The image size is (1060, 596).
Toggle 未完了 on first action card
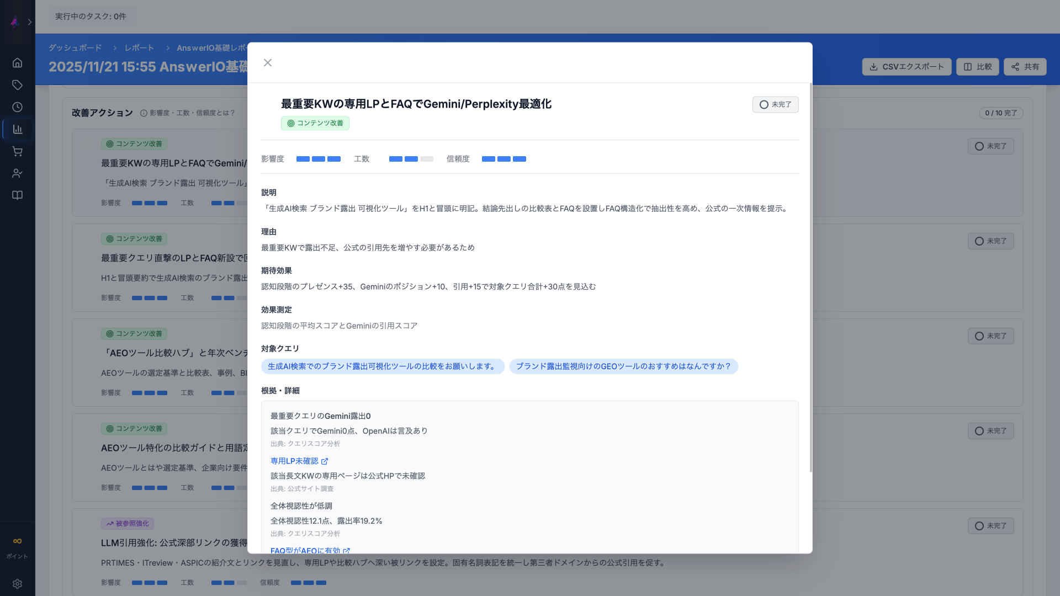tap(990, 146)
